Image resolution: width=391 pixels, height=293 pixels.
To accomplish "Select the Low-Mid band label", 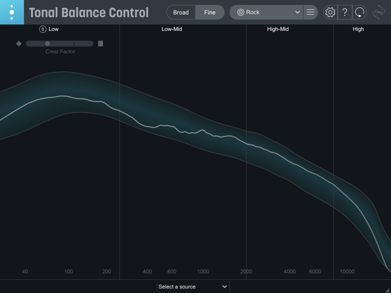I will [172, 29].
